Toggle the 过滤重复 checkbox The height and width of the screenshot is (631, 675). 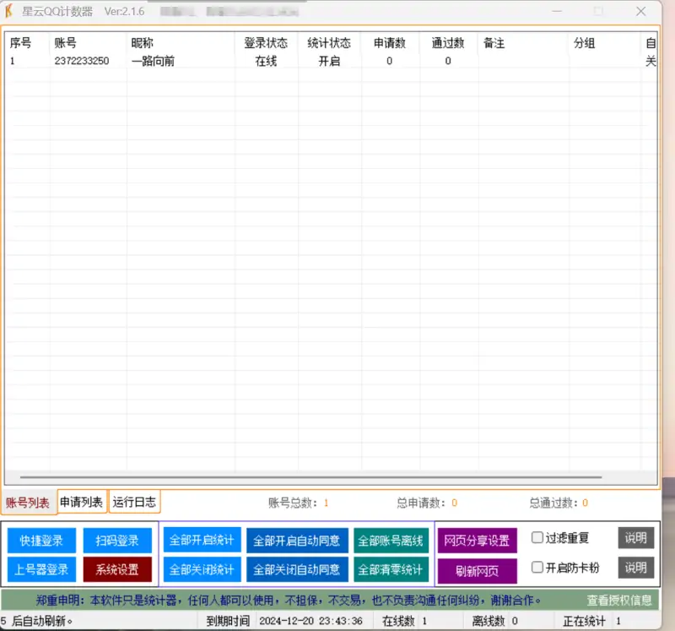[x=537, y=538]
